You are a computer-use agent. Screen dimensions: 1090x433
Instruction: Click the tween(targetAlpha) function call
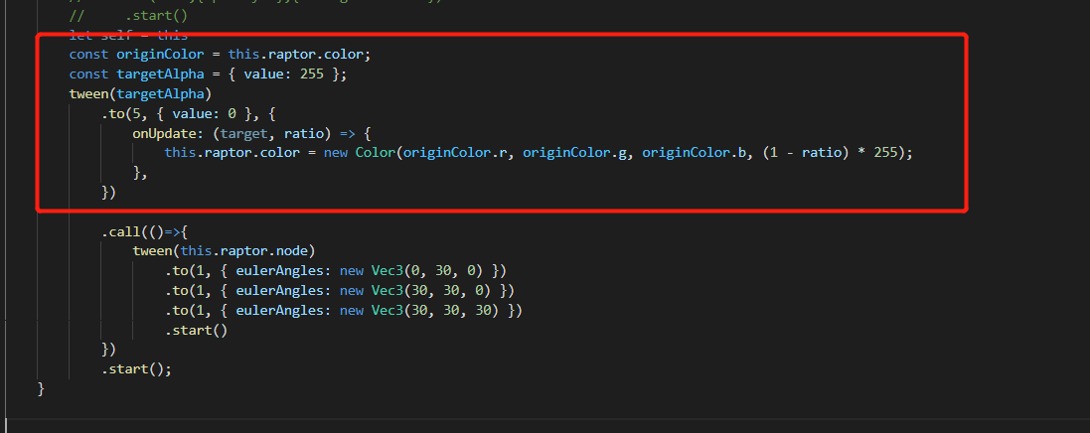(x=140, y=94)
